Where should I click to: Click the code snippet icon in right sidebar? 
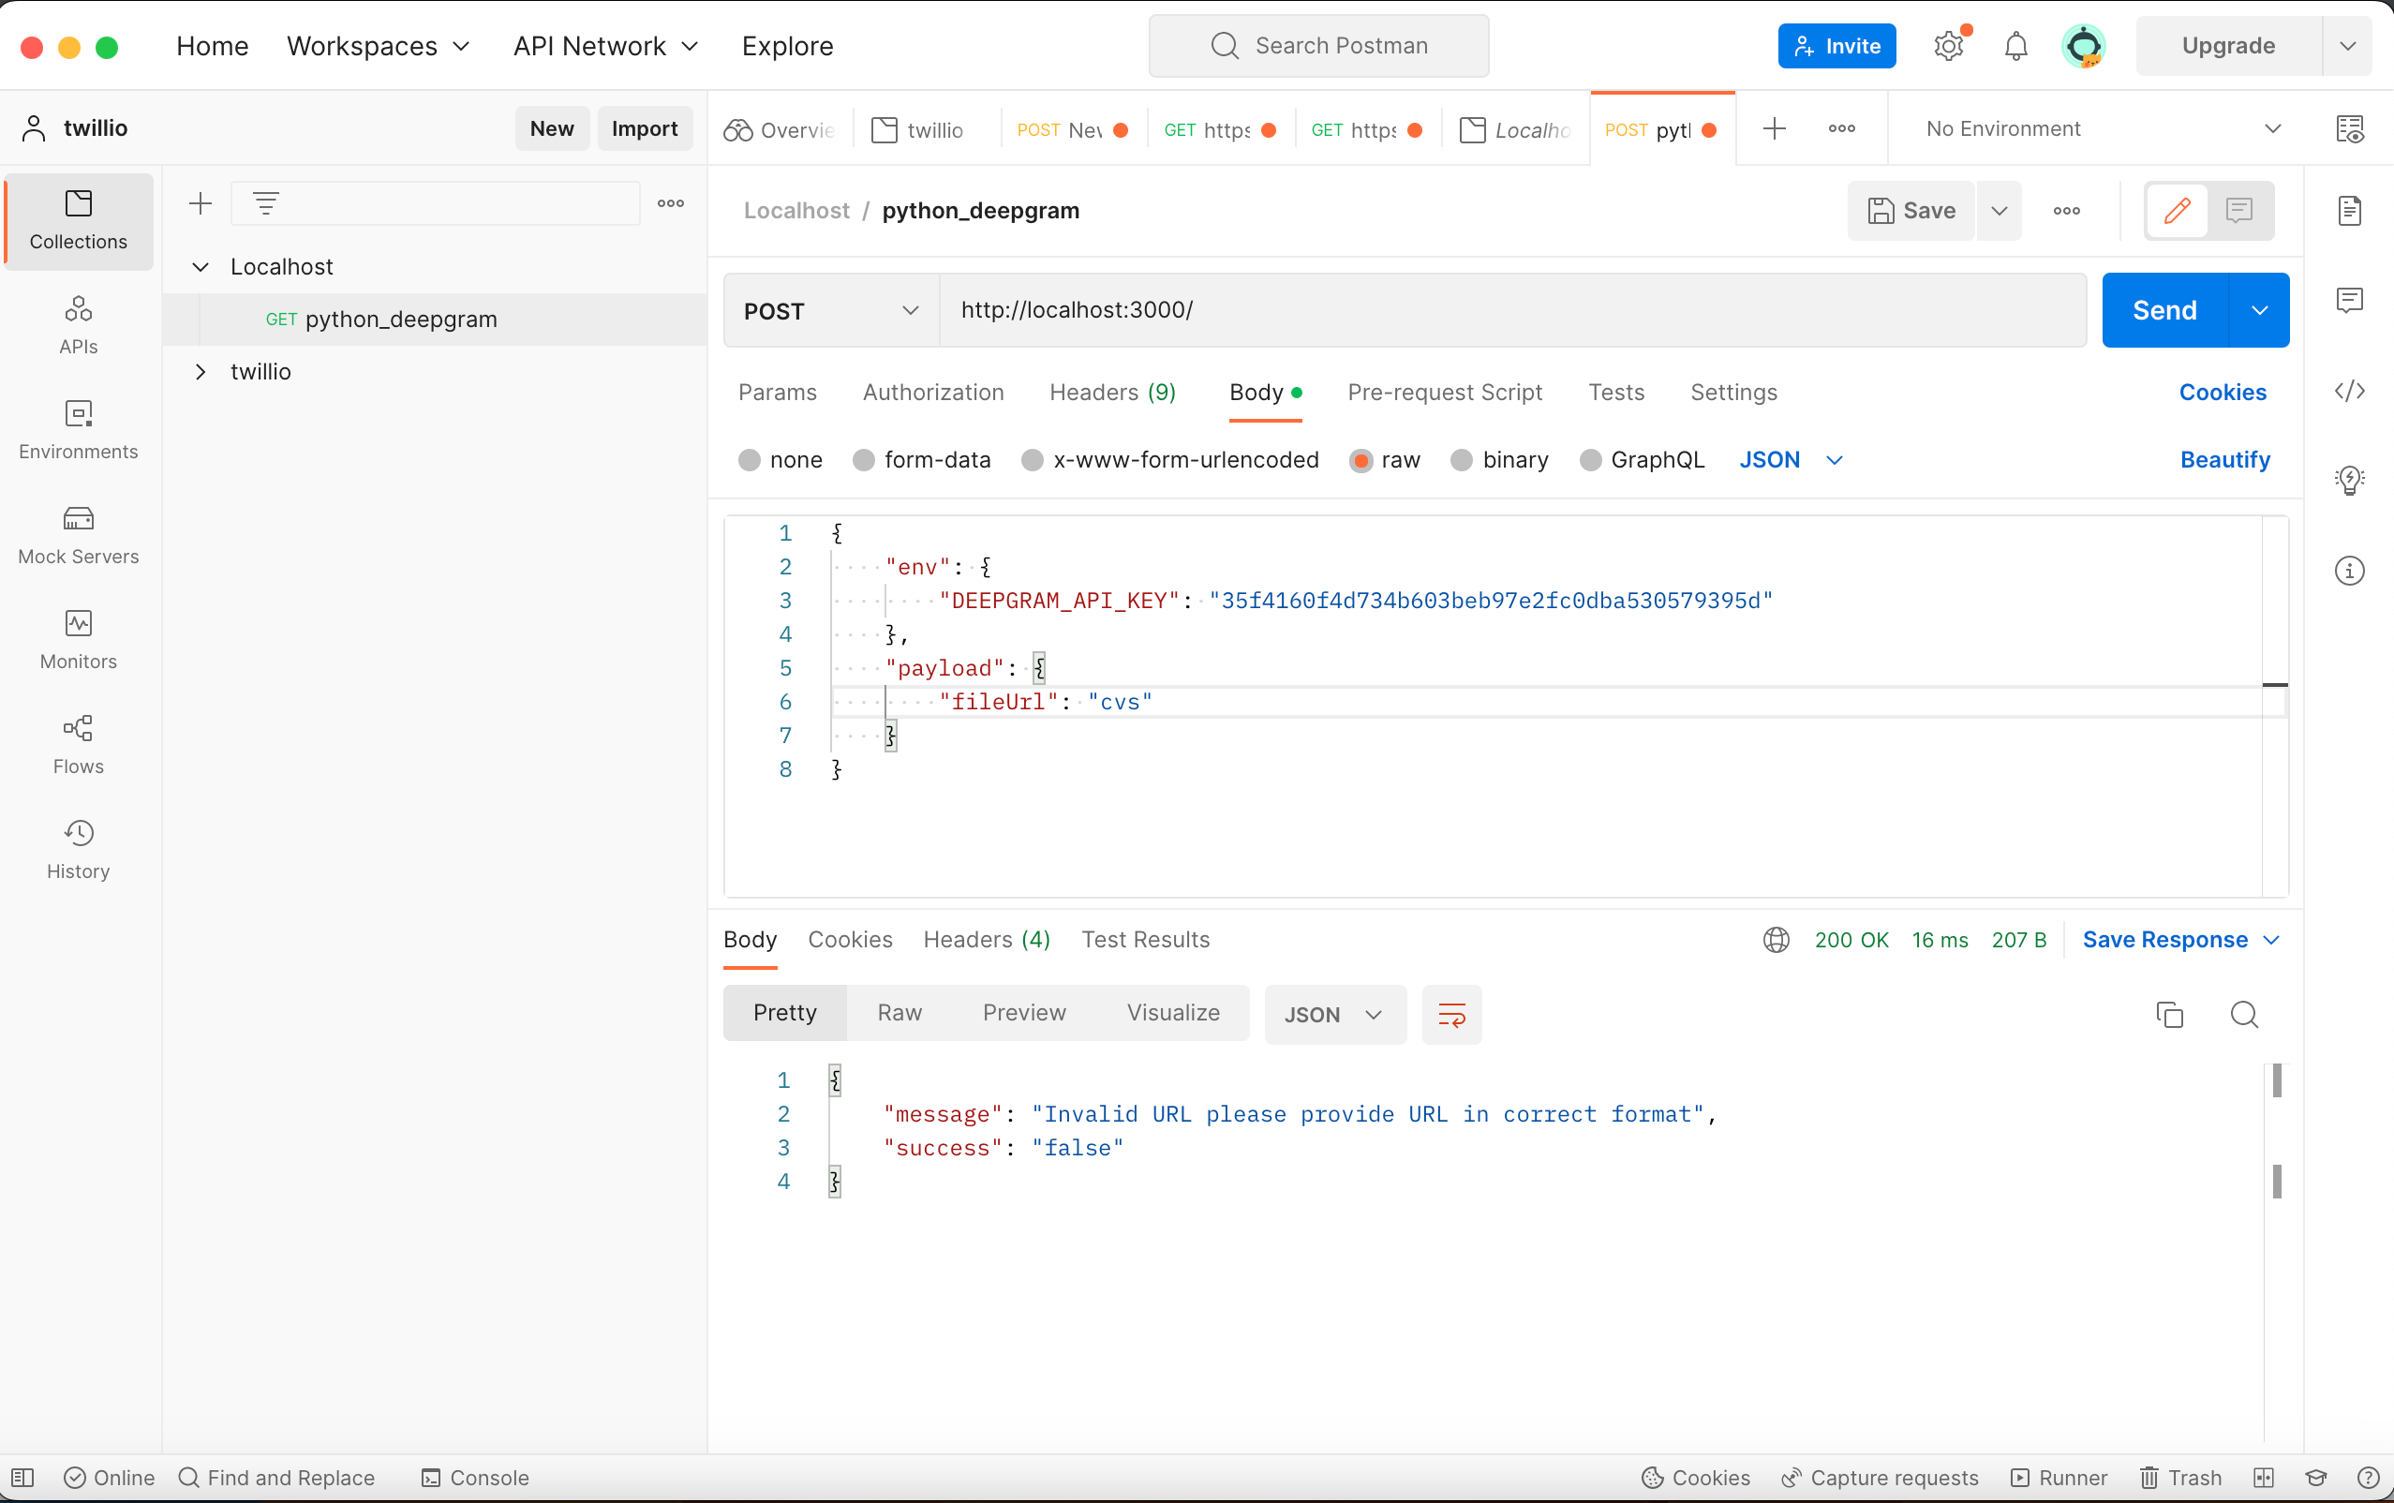click(x=2348, y=391)
